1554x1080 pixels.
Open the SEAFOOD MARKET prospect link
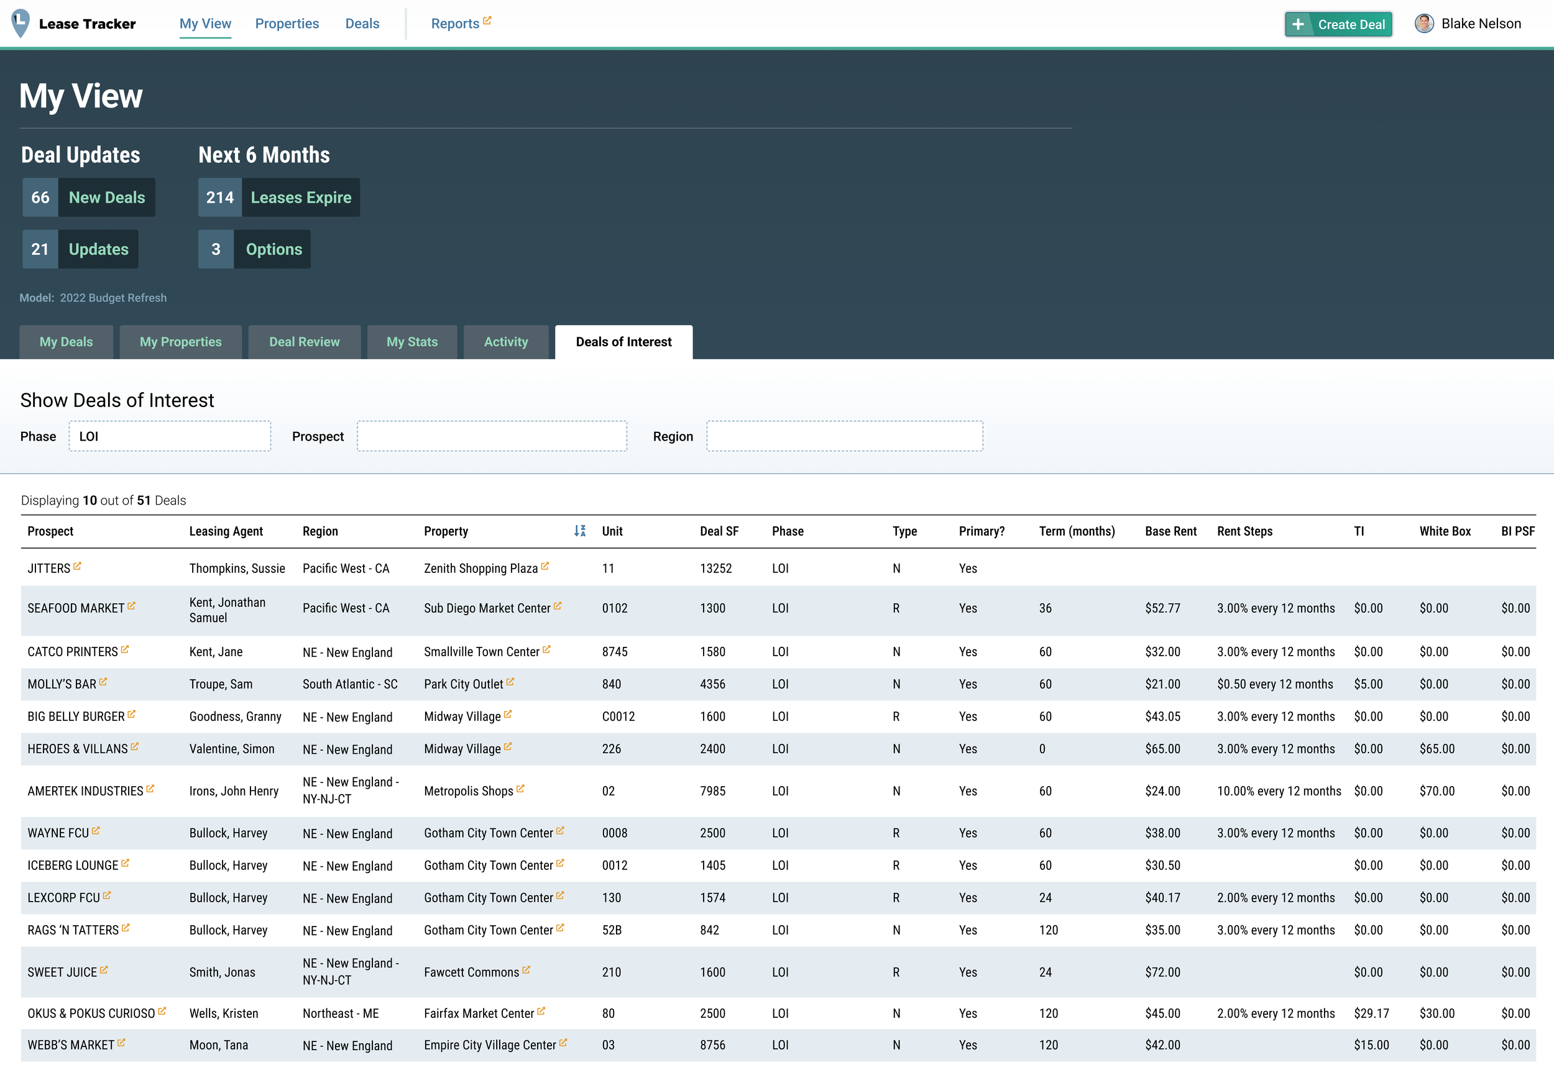(x=76, y=608)
